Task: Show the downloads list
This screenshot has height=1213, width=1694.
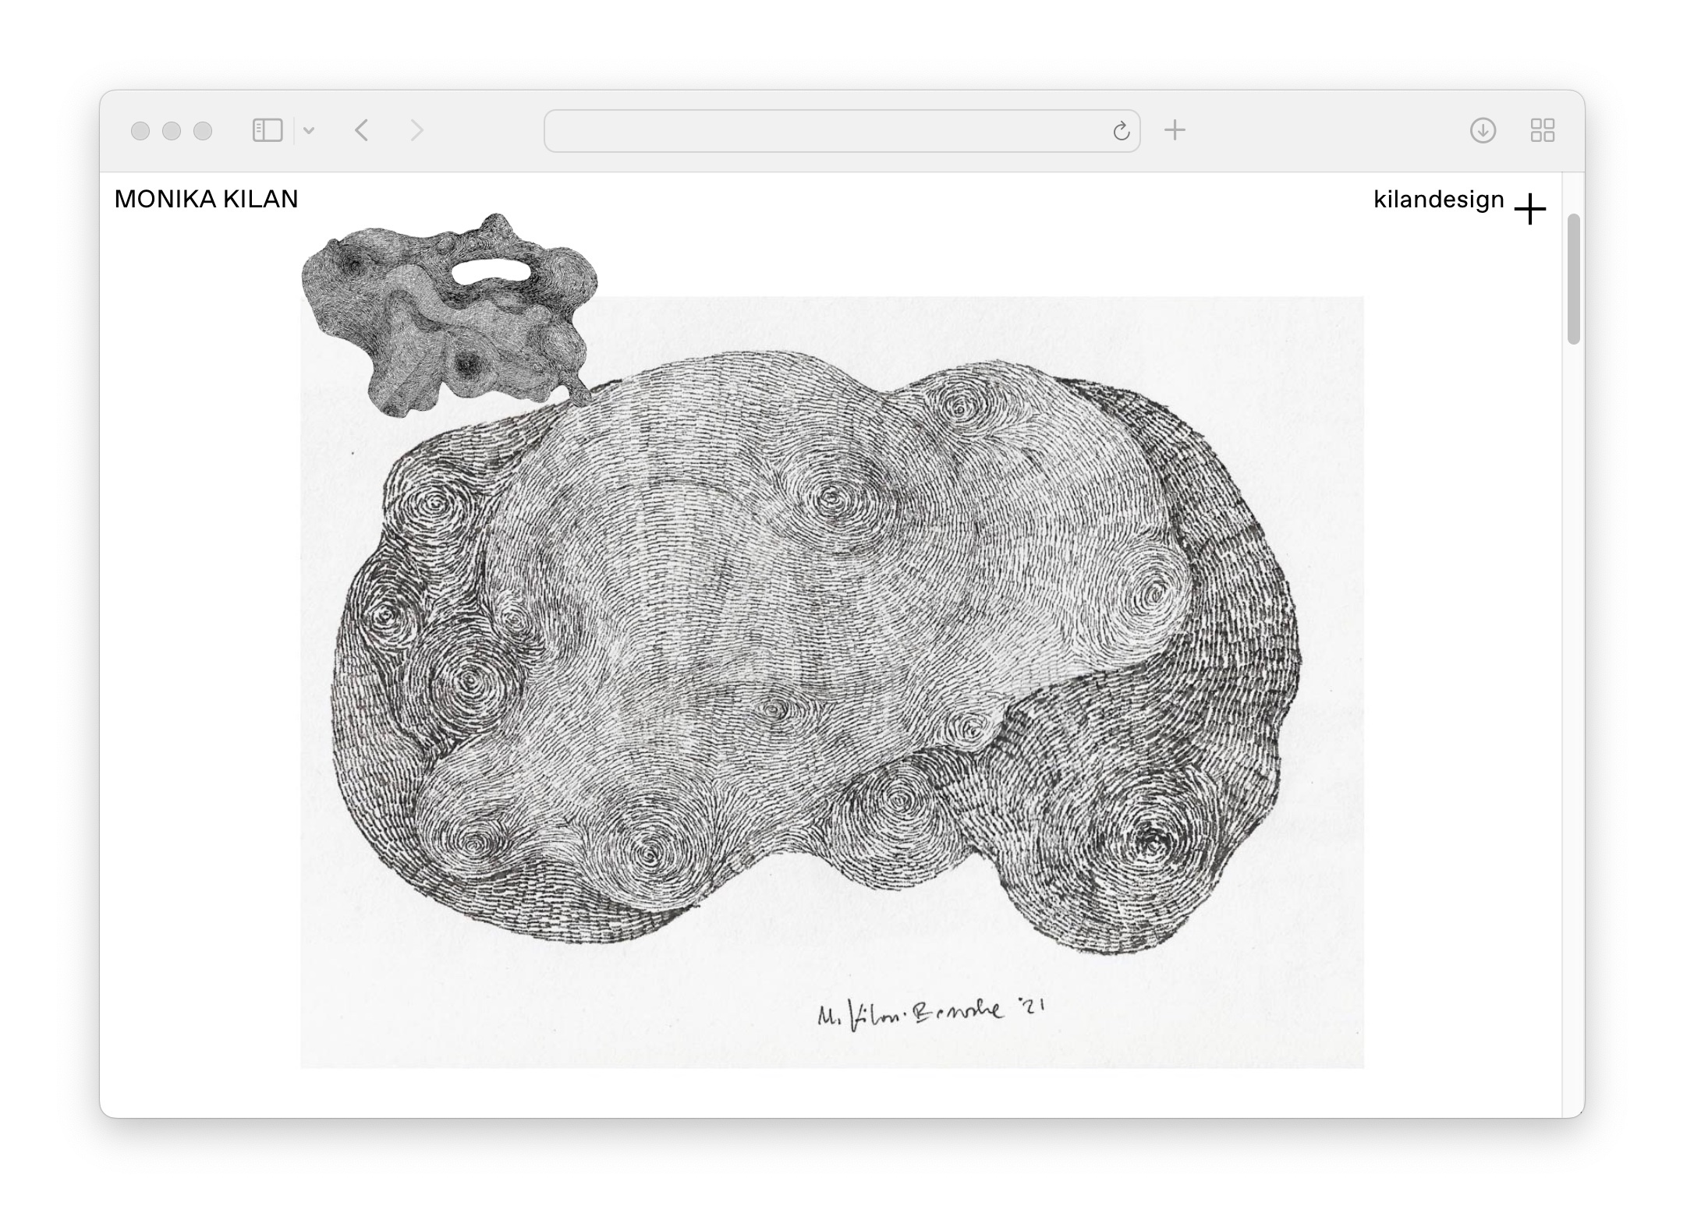Action: tap(1483, 130)
